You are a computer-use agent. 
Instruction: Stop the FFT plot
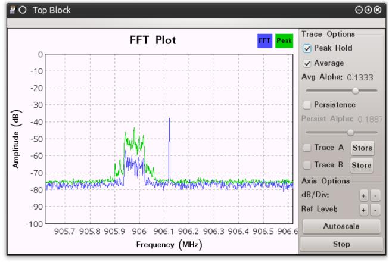click(341, 244)
